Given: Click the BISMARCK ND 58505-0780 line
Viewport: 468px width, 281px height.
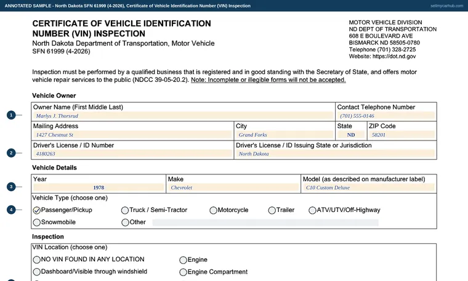Looking at the screenshot, I should (x=384, y=43).
